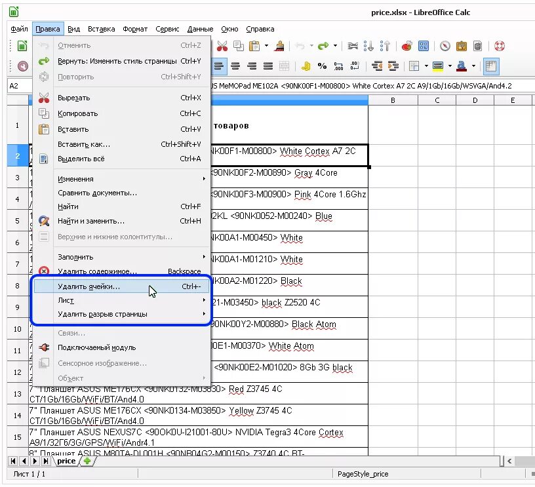
Task: Toggle align left button
Action: (218, 66)
